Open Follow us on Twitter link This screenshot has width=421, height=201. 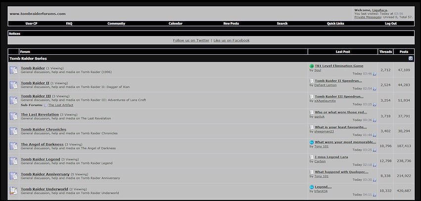[x=191, y=40]
